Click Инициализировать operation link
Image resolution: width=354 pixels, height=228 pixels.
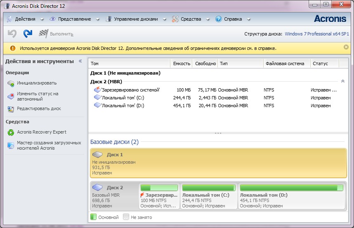37,83
